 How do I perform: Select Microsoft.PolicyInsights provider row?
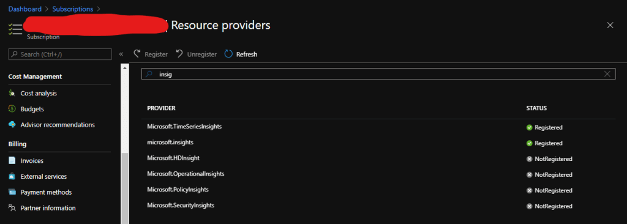pyautogui.click(x=378, y=190)
